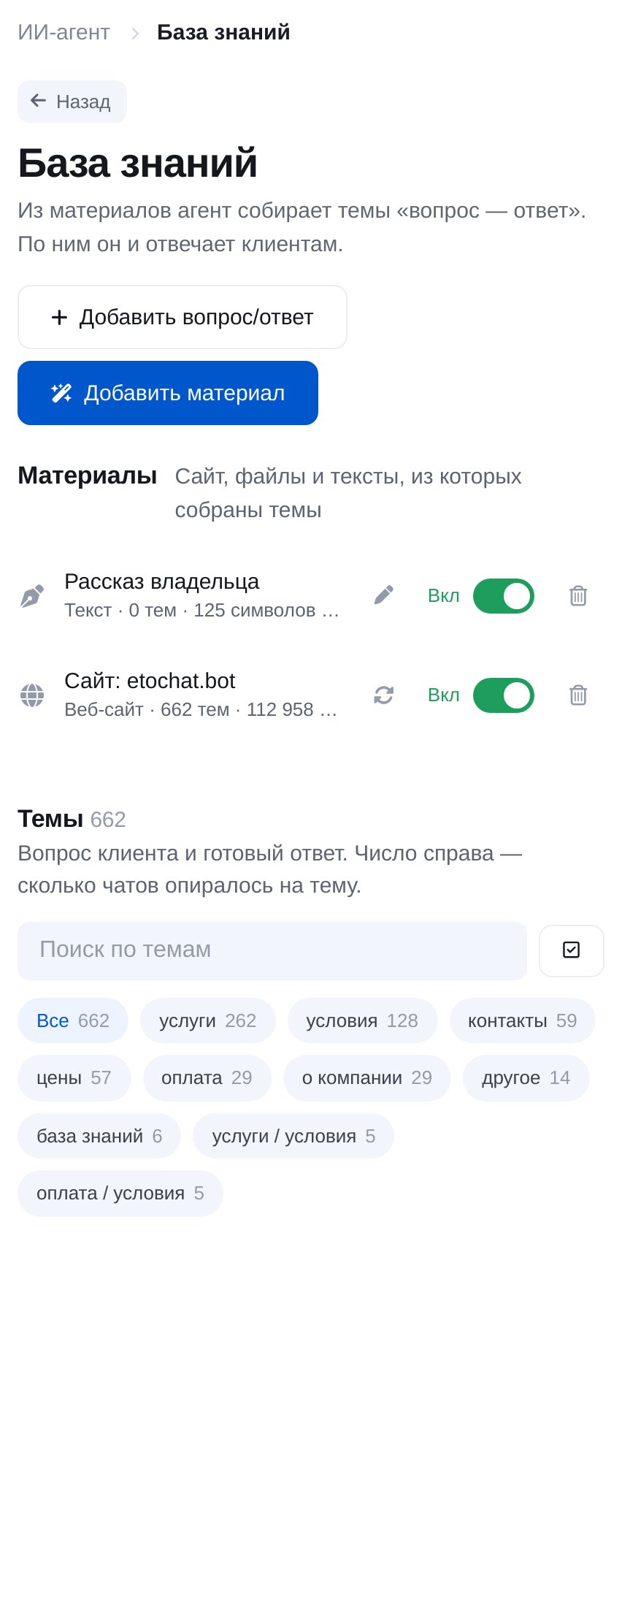Click Добавить вопрос/ответ button
Viewport: 622px width, 1607px height.
tap(183, 317)
